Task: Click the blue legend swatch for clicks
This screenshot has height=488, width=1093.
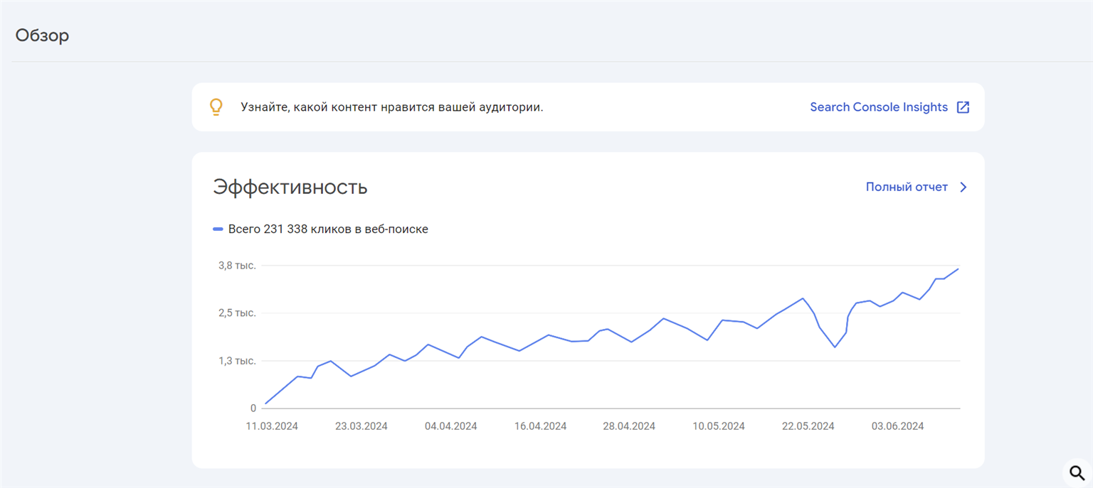Action: [x=218, y=229]
